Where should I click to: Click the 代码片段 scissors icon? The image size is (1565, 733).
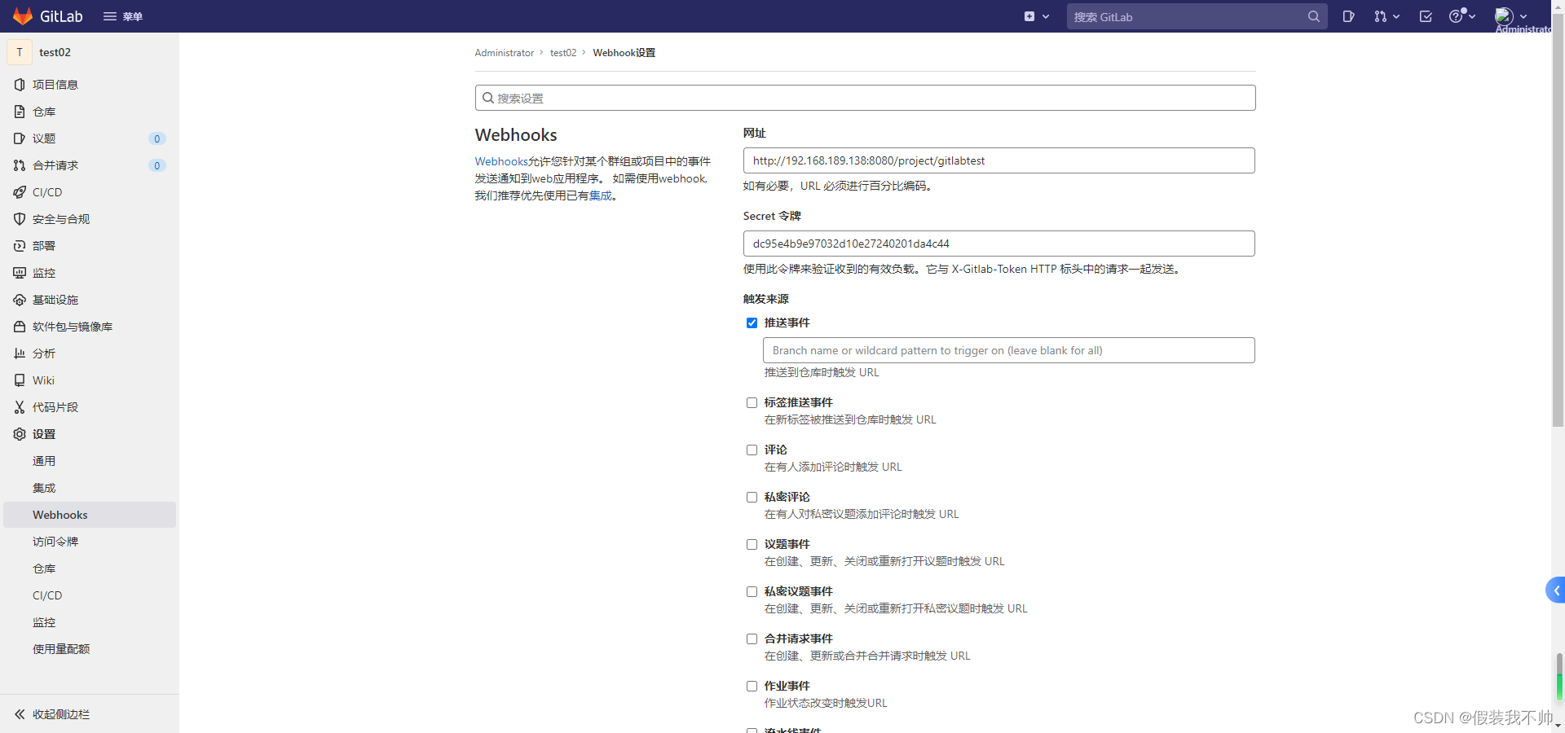(20, 407)
